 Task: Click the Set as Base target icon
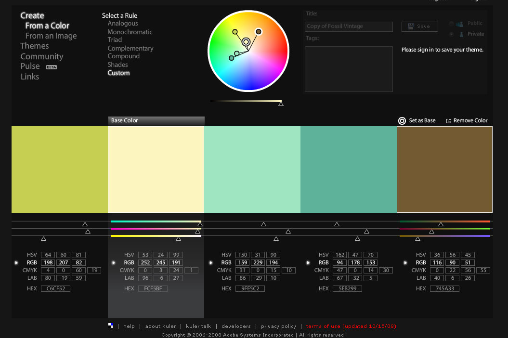[x=402, y=121]
